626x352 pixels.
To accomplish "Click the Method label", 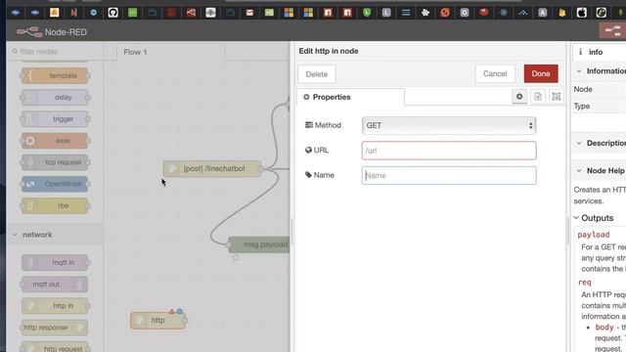I will (x=324, y=125).
